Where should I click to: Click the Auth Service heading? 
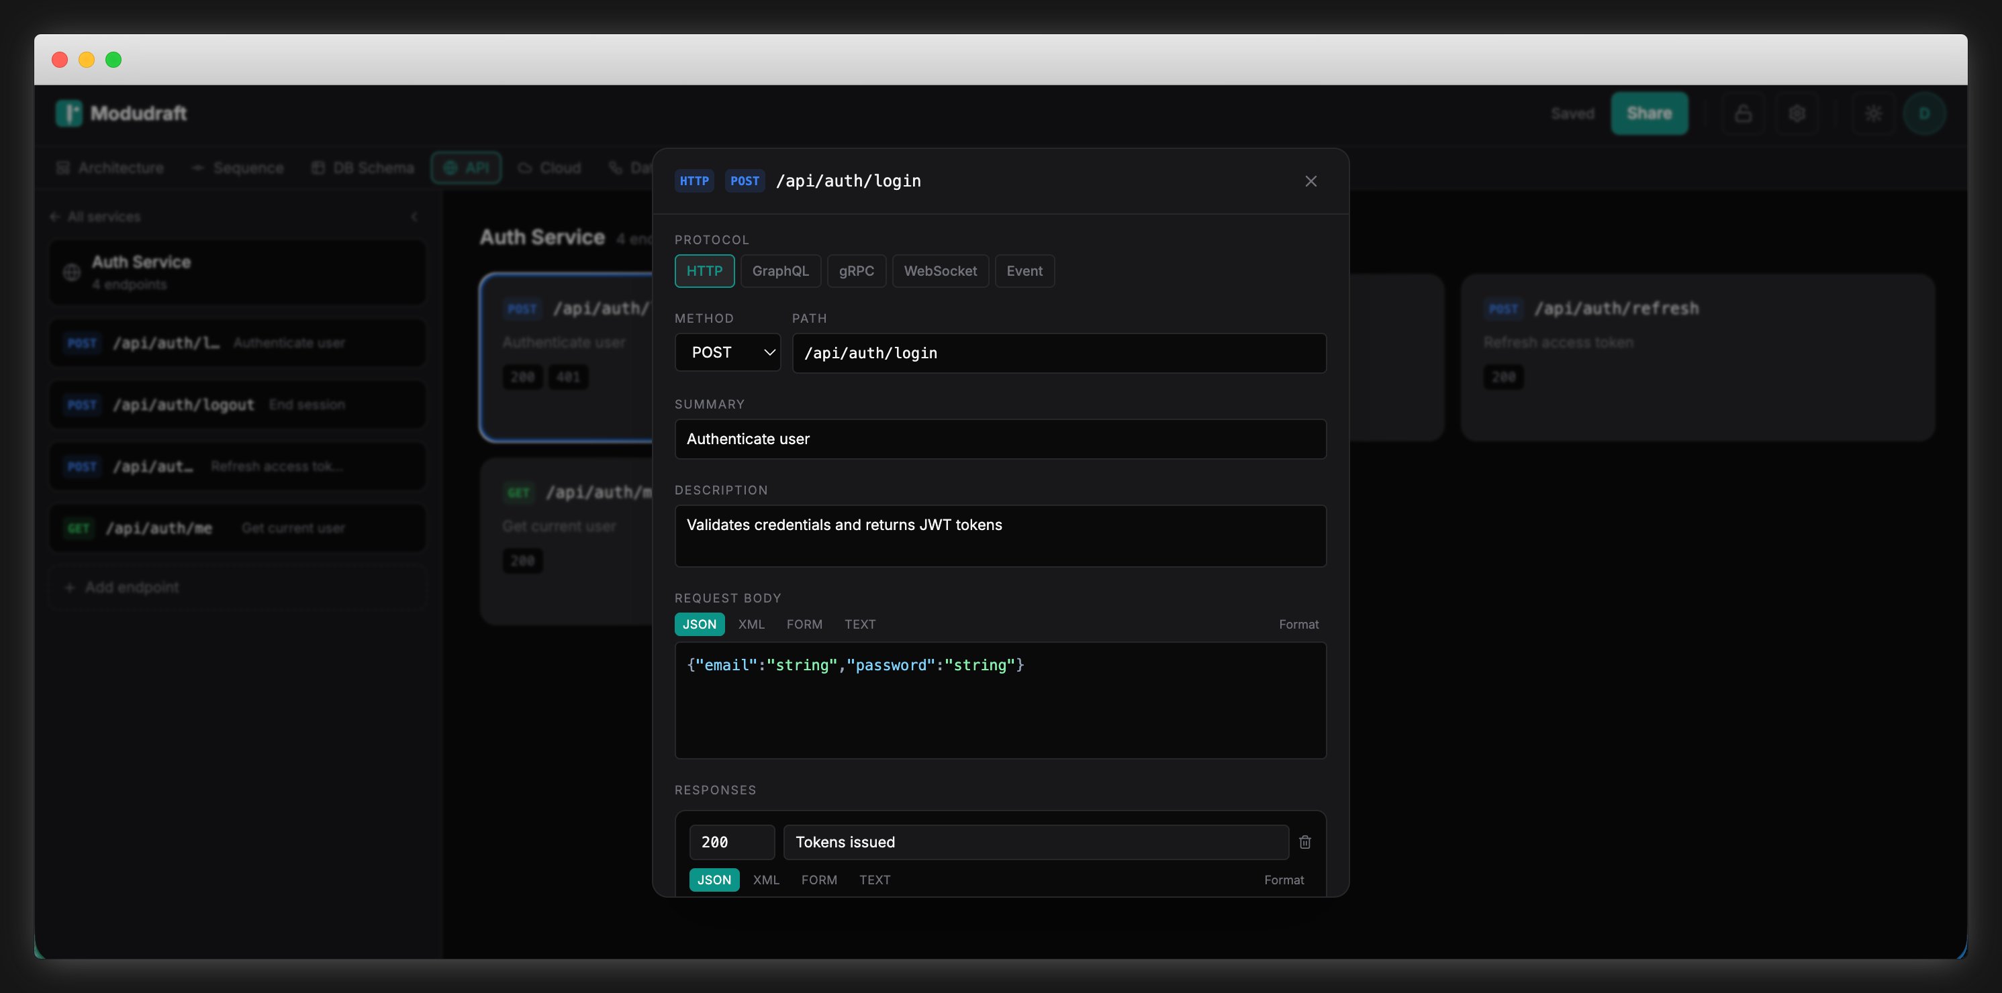pos(542,238)
